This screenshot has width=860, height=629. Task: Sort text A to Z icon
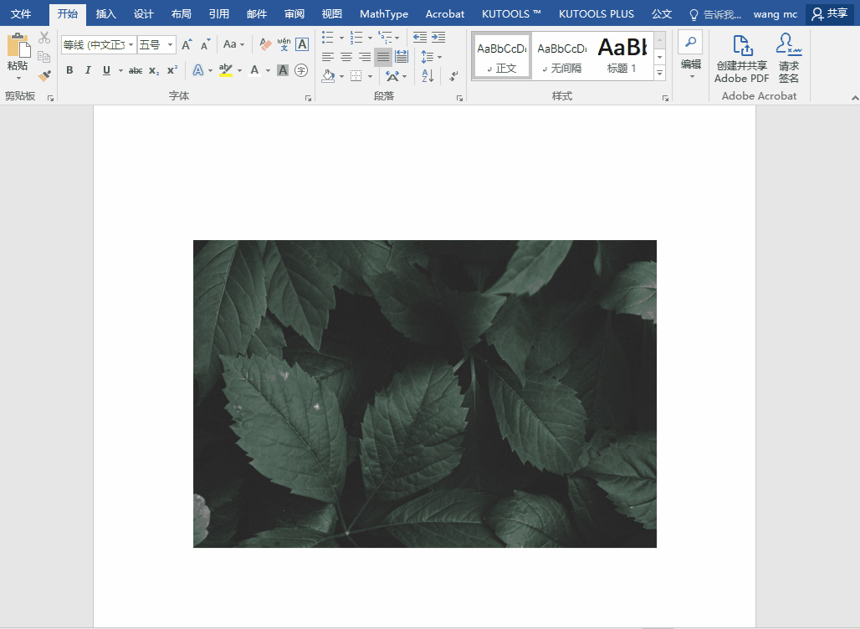(427, 75)
